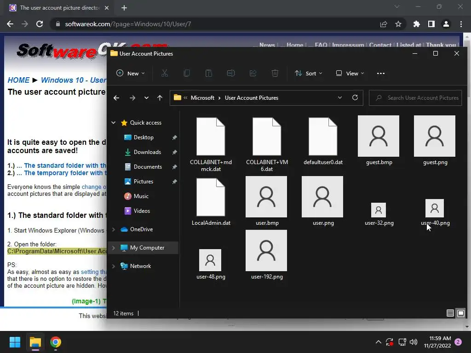Select the guest.png file
The width and height of the screenshot is (471, 353).
(435, 140)
